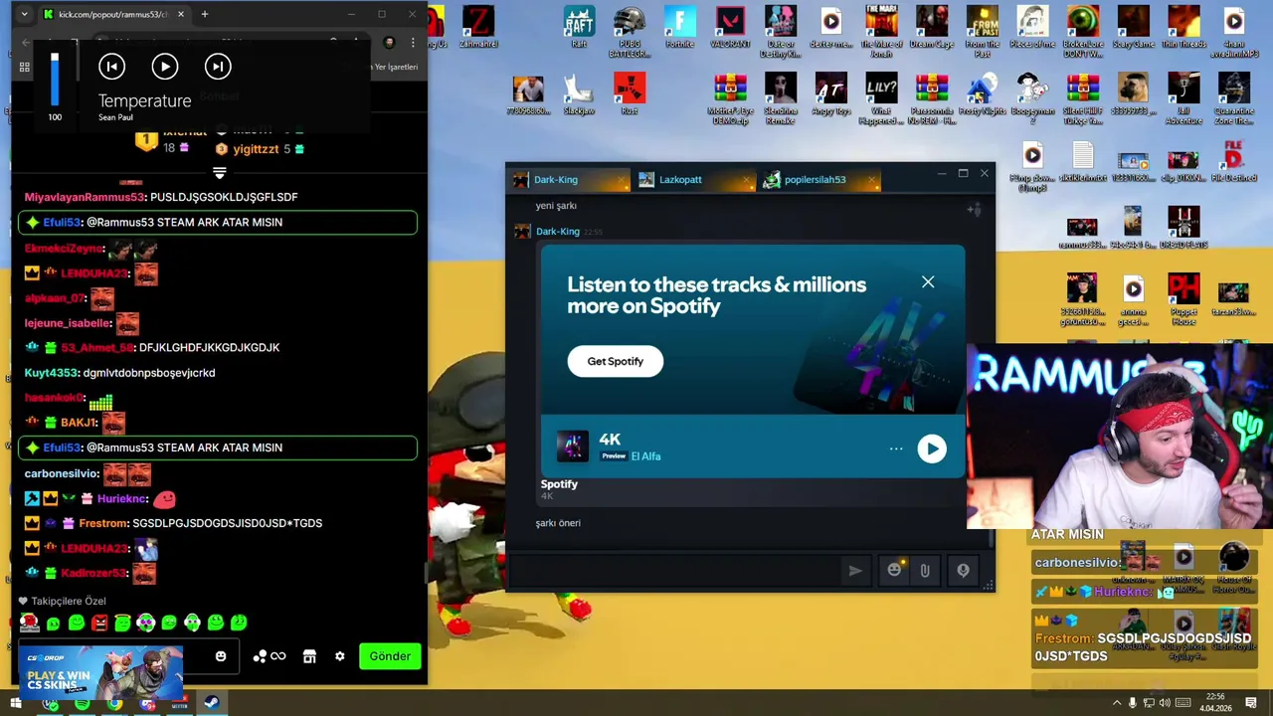The image size is (1273, 716).
Task: Skip to previous track in media overlay
Action: click(x=111, y=67)
